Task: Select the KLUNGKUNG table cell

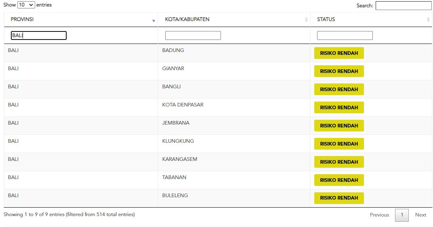Action: click(178, 141)
